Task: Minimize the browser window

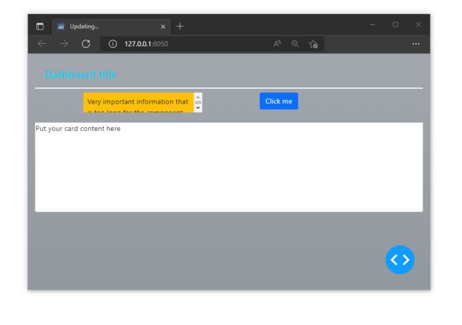Action: click(372, 25)
